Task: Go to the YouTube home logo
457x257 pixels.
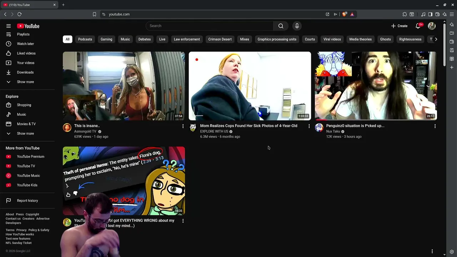Action: (x=28, y=26)
